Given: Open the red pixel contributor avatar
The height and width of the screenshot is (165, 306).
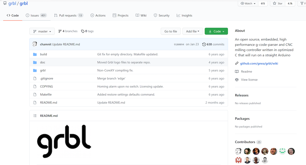Looking at the screenshot, I should 239,160.
